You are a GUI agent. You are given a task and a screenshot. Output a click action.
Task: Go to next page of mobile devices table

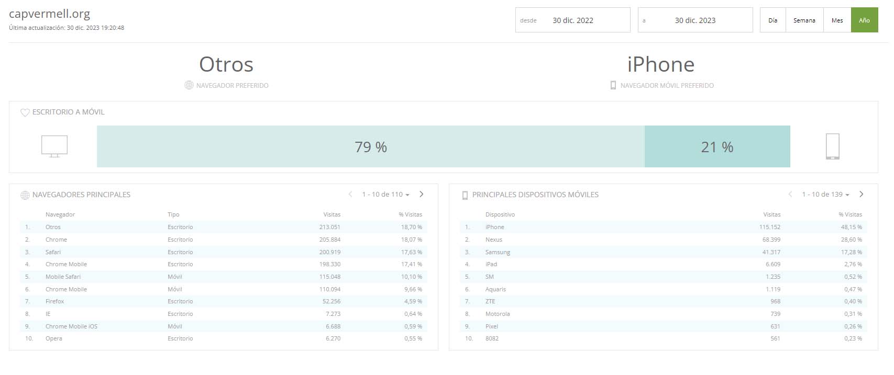862,194
